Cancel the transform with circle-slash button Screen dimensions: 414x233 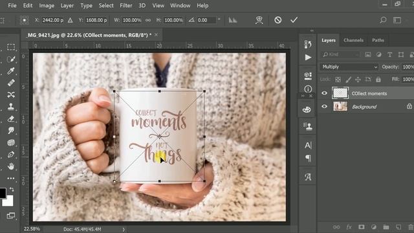click(278, 20)
